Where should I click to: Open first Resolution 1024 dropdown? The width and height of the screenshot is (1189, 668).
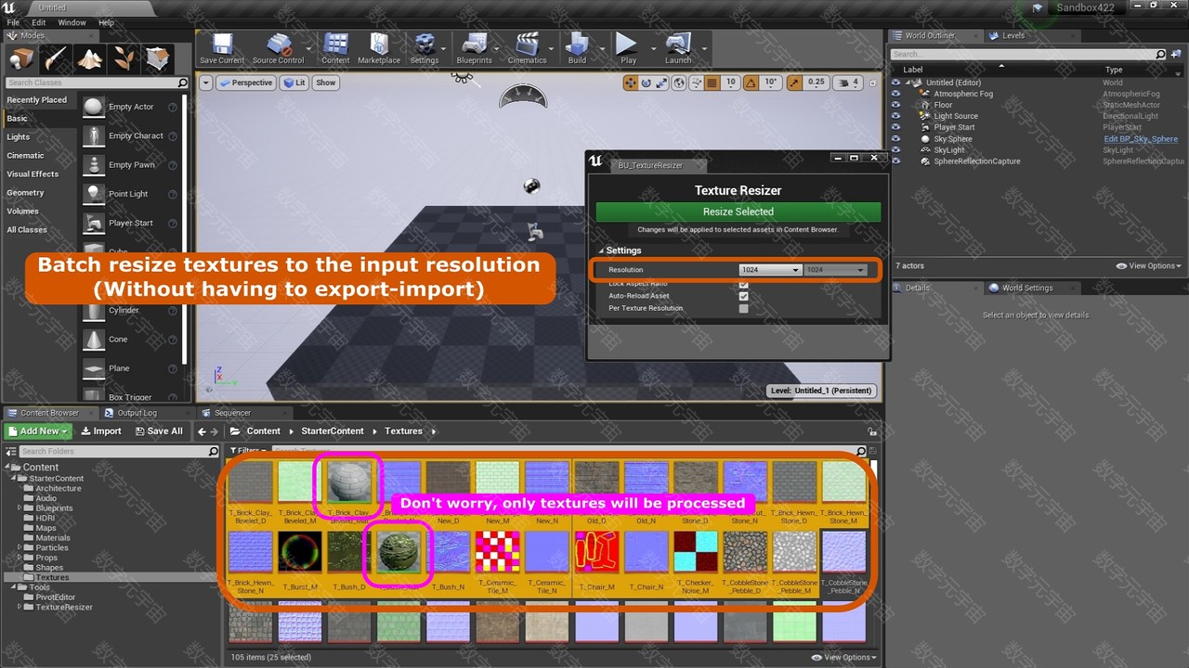(770, 270)
